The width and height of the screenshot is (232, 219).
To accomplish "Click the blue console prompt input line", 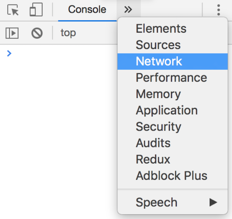I will click(58, 53).
